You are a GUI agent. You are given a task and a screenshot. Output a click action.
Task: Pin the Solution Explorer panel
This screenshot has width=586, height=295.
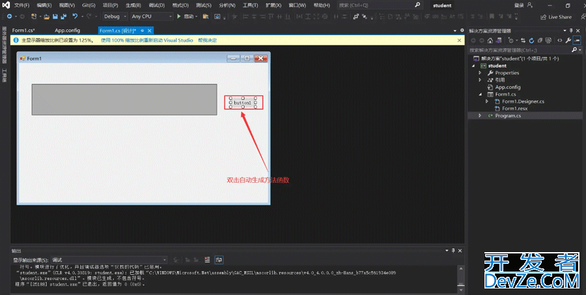tap(572, 31)
